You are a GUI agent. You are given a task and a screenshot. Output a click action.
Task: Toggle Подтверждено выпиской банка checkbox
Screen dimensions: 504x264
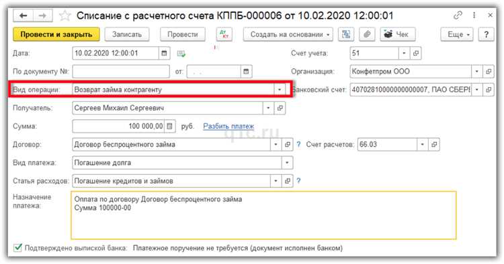[x=17, y=248]
